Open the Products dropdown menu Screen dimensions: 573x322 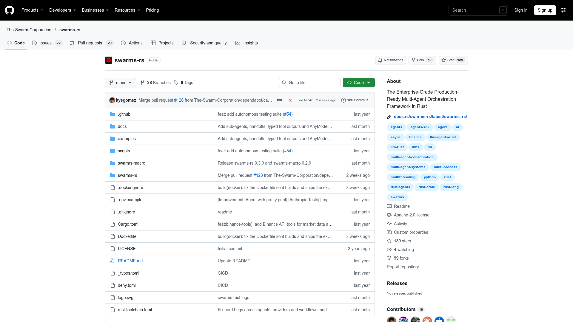(32, 10)
